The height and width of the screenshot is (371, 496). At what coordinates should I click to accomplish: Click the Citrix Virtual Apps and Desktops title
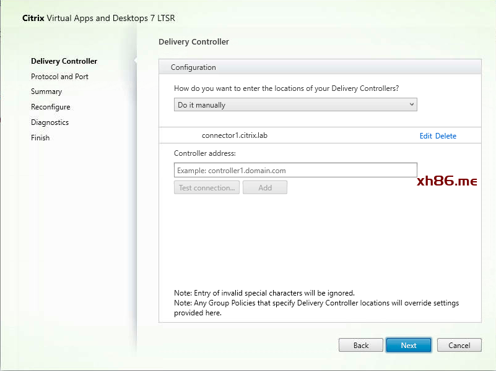coord(98,18)
